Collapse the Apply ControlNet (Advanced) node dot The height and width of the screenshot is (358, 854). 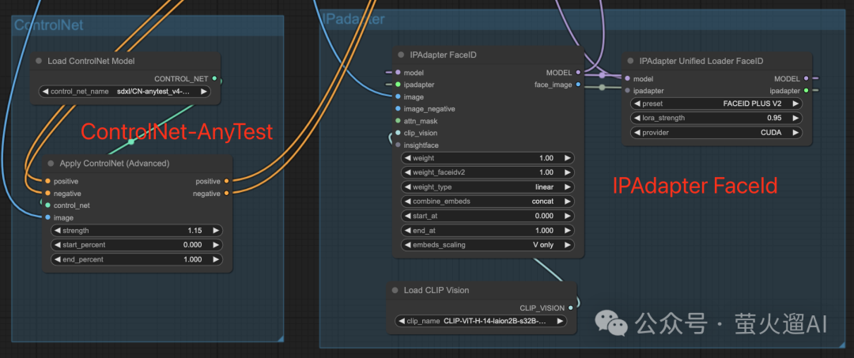click(51, 164)
